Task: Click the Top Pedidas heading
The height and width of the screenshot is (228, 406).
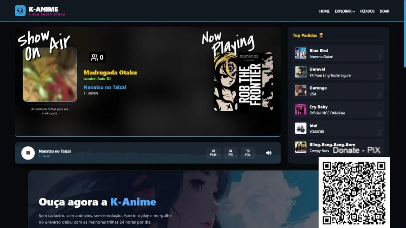Action: tap(305, 35)
